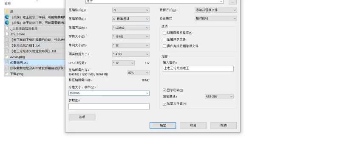Select the file starting with 获取最新地址及APP
Viewport: 340px width, 162px height.
tap(37, 68)
